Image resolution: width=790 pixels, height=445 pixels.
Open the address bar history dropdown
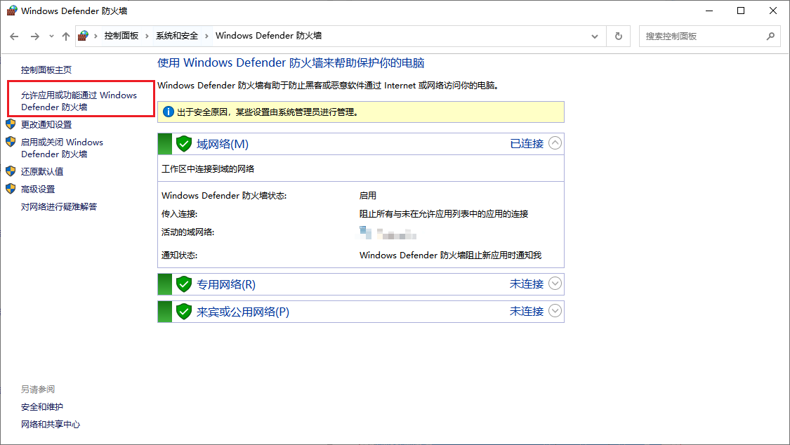coord(595,36)
